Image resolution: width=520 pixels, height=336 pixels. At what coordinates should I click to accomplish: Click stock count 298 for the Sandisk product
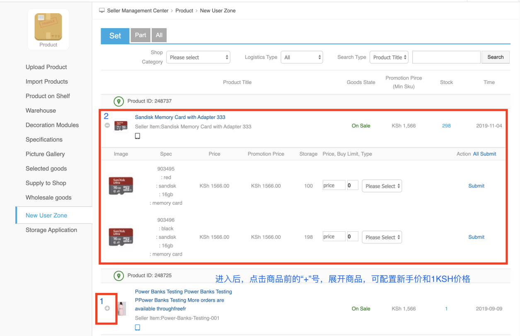[446, 126]
